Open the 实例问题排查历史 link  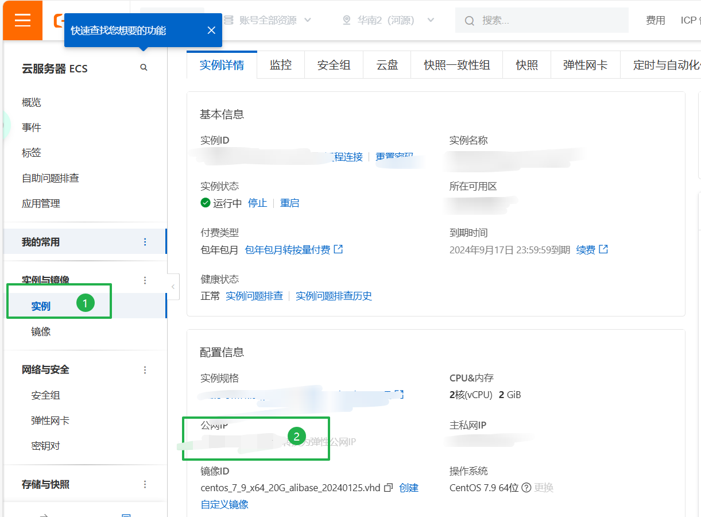(x=334, y=296)
